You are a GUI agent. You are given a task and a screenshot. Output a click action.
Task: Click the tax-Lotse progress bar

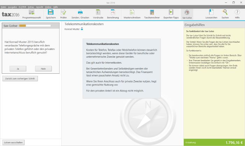[35, 26]
